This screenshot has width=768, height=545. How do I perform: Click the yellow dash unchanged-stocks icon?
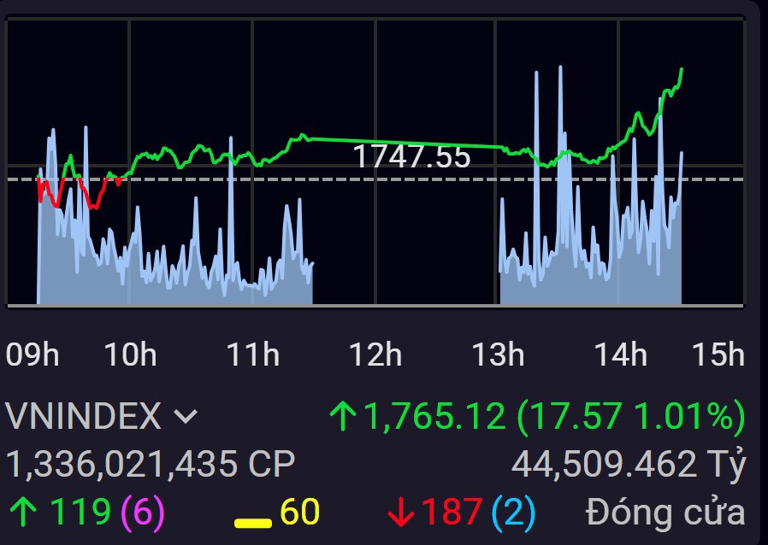252,521
